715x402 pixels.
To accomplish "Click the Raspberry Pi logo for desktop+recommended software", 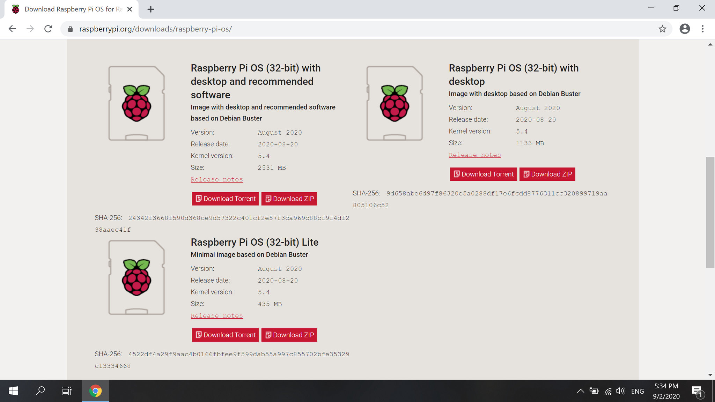I will click(137, 103).
